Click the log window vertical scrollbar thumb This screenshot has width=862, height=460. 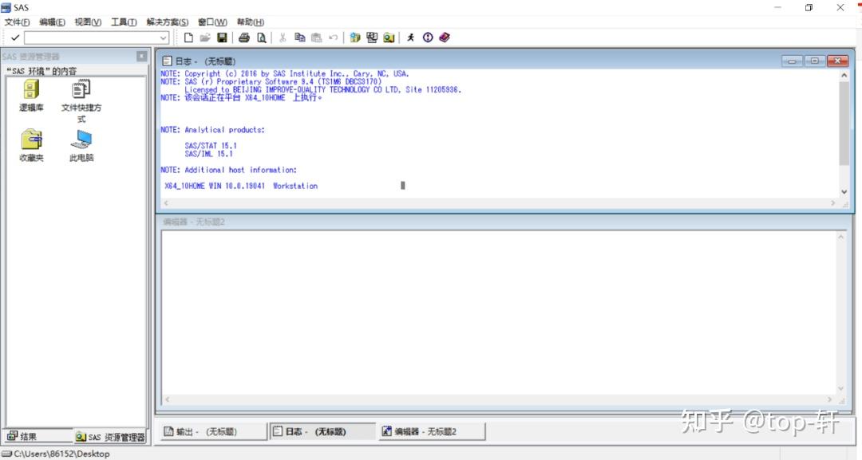pyautogui.click(x=844, y=123)
